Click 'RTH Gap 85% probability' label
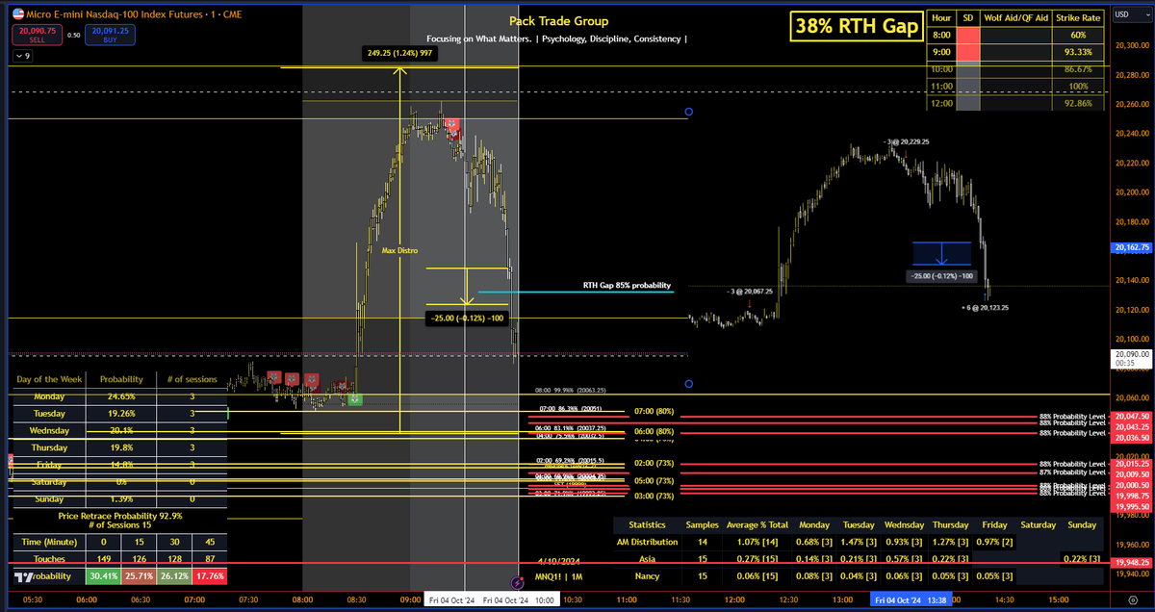This screenshot has width=1155, height=612. 627,285
